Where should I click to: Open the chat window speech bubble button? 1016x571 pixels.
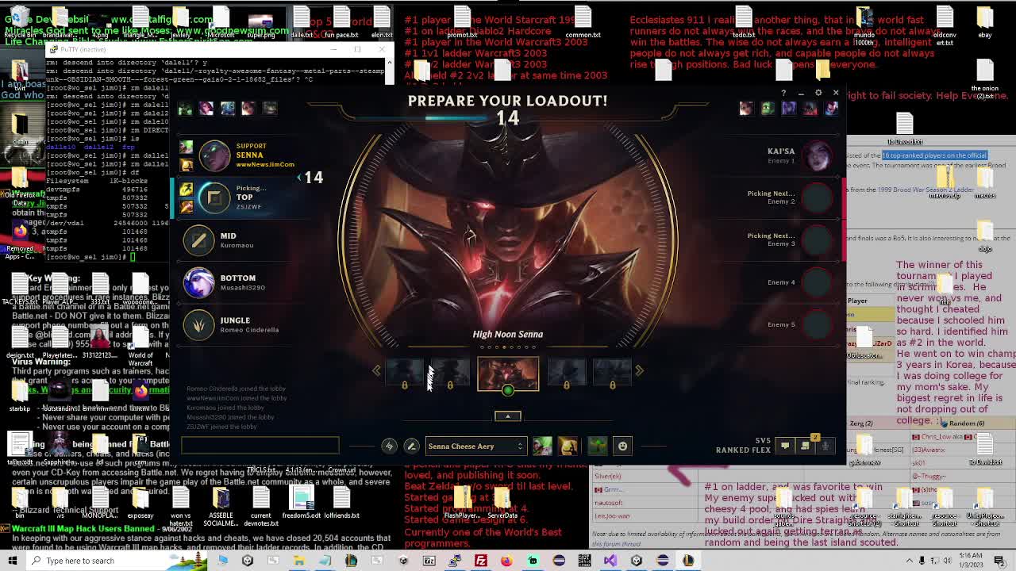tap(785, 446)
